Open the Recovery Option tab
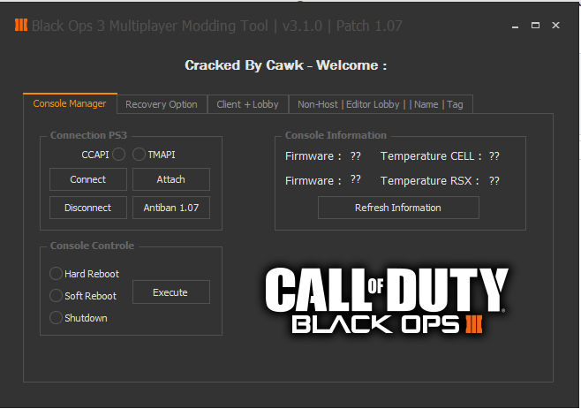The height and width of the screenshot is (409, 581). (162, 104)
